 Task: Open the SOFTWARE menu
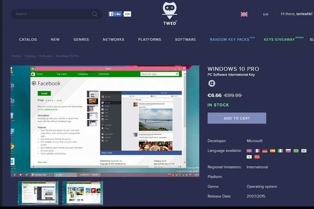pos(185,39)
